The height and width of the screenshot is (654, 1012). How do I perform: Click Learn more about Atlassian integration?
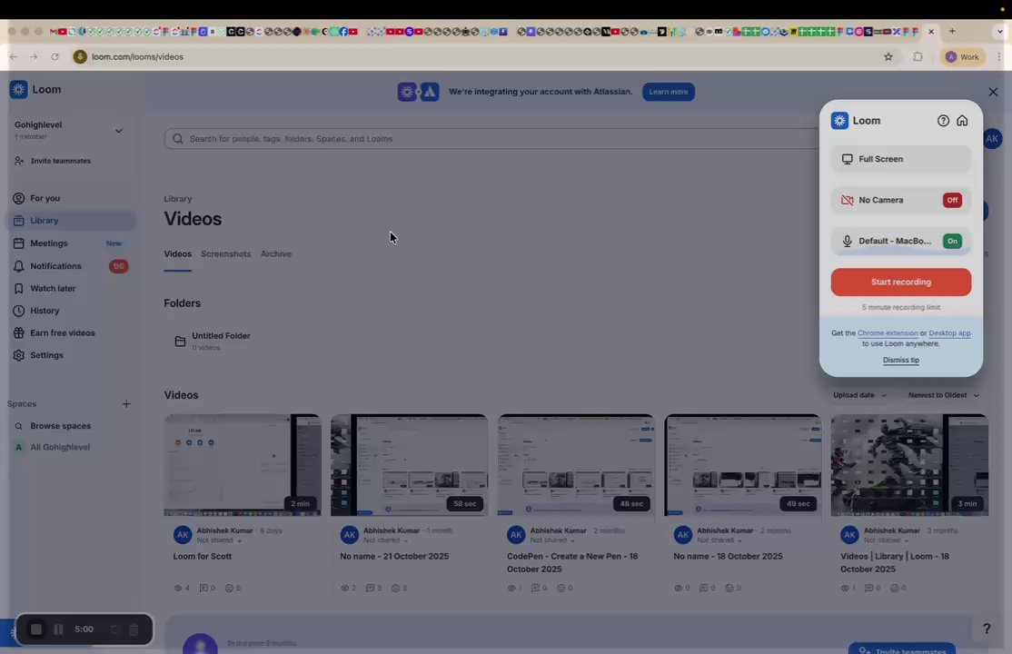click(x=668, y=92)
